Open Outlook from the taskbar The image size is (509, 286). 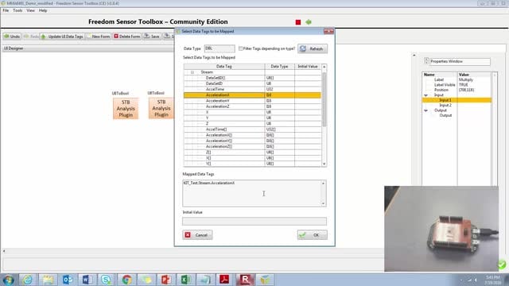[67, 280]
